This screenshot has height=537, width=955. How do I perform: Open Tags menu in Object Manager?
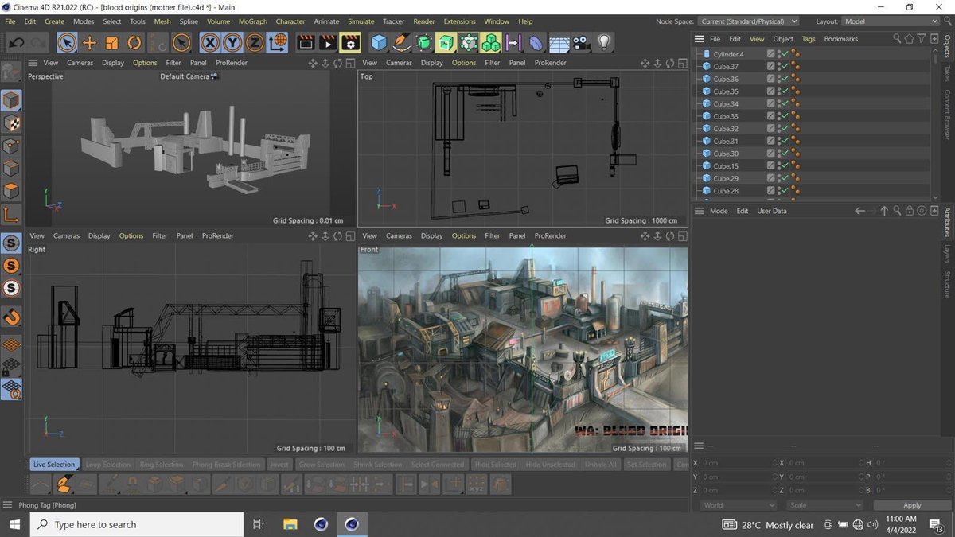point(809,39)
